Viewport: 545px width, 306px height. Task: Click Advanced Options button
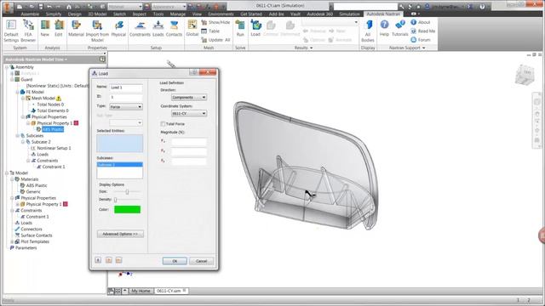[x=120, y=234]
